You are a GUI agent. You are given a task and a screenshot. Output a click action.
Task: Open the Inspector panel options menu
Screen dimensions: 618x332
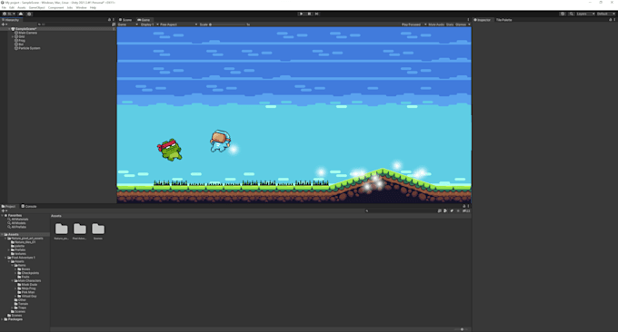[614, 20]
